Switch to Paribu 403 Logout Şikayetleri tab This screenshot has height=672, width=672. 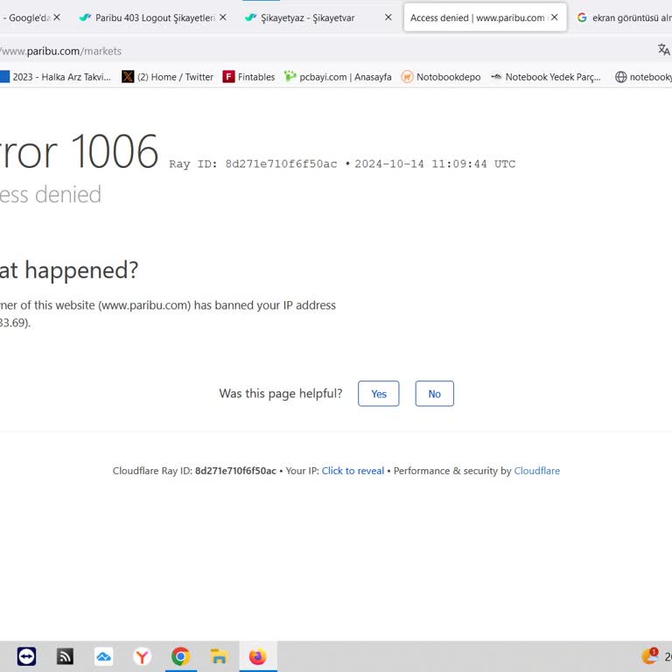tap(150, 17)
